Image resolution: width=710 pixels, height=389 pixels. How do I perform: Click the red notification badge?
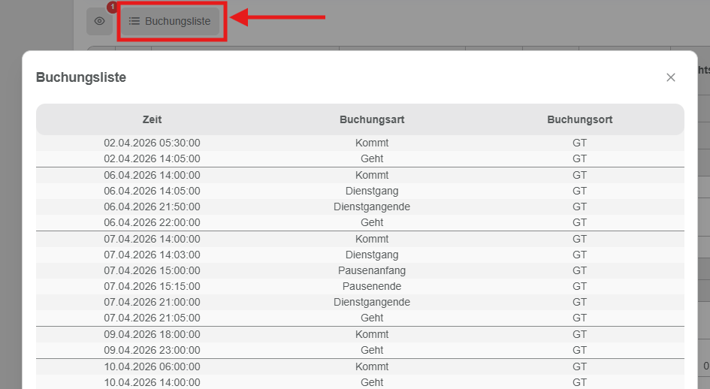click(x=112, y=8)
